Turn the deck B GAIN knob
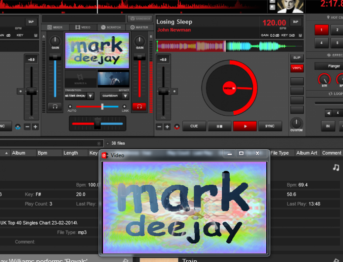 139,41
